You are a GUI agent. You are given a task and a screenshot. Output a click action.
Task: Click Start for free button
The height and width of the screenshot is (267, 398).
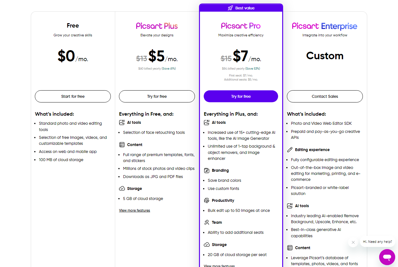coord(73,97)
